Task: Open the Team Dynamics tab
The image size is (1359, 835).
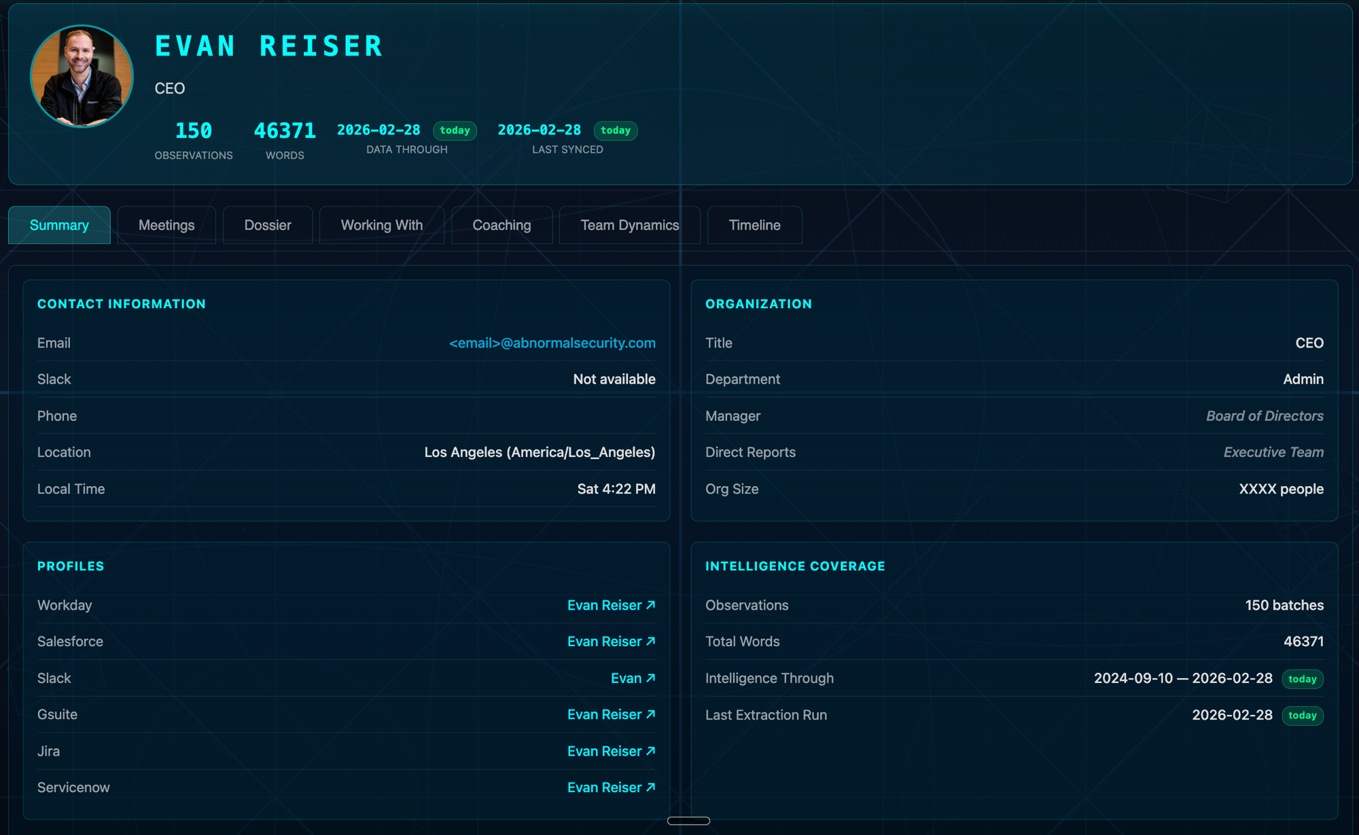Action: pos(630,225)
